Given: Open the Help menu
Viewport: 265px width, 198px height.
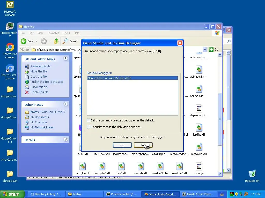Looking at the screenshot, I should click(76, 33).
